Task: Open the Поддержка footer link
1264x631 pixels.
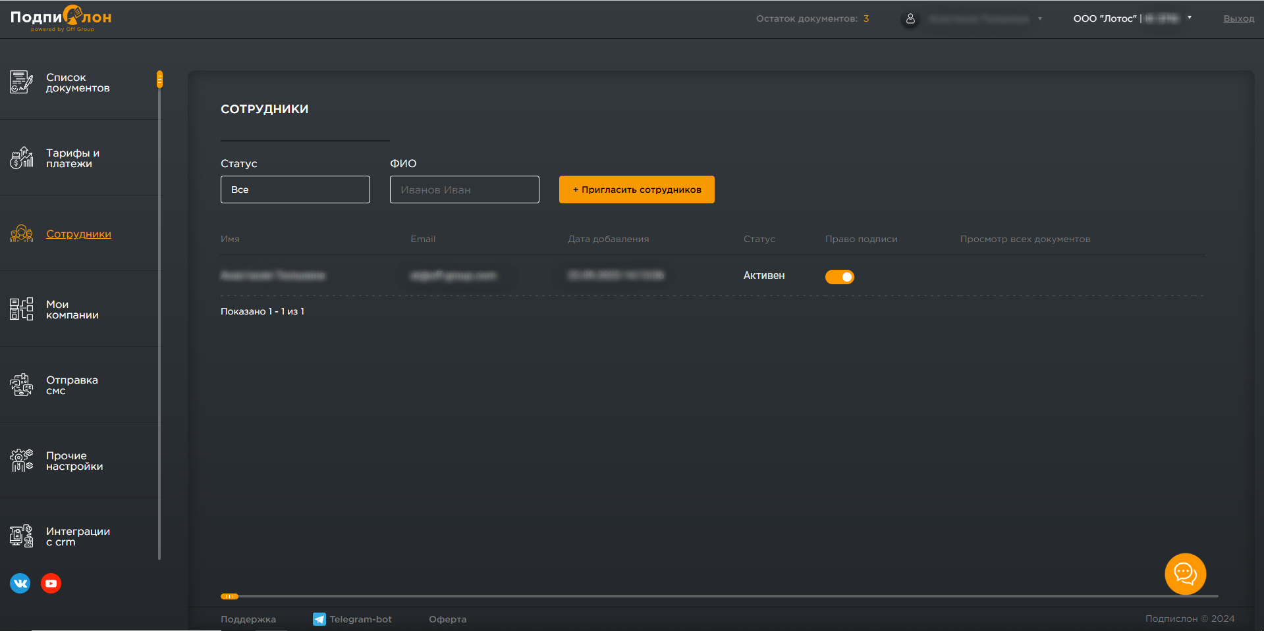Action: 248,619
